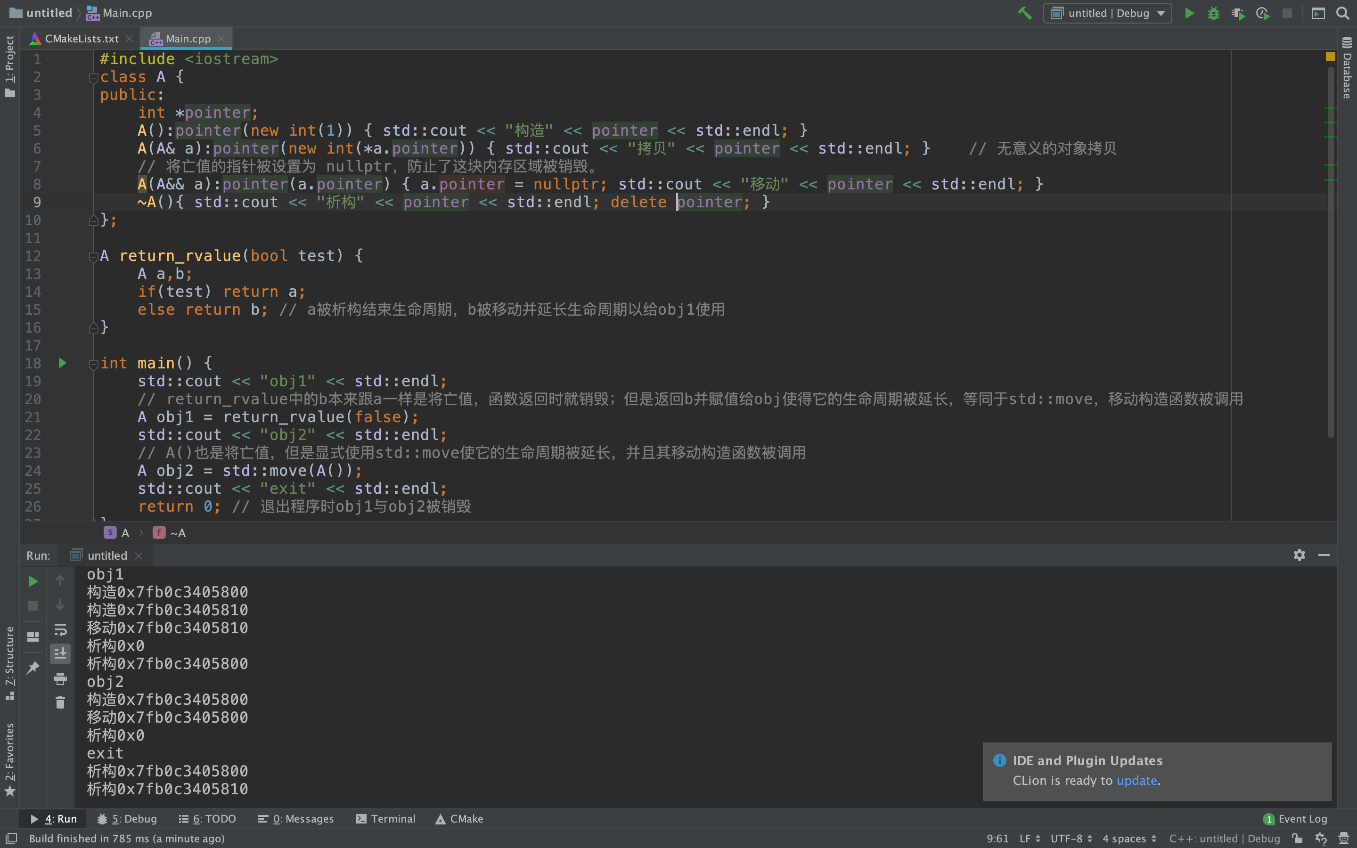Click the 9:61 cursor position indicator
This screenshot has height=848, width=1357.
click(x=997, y=839)
